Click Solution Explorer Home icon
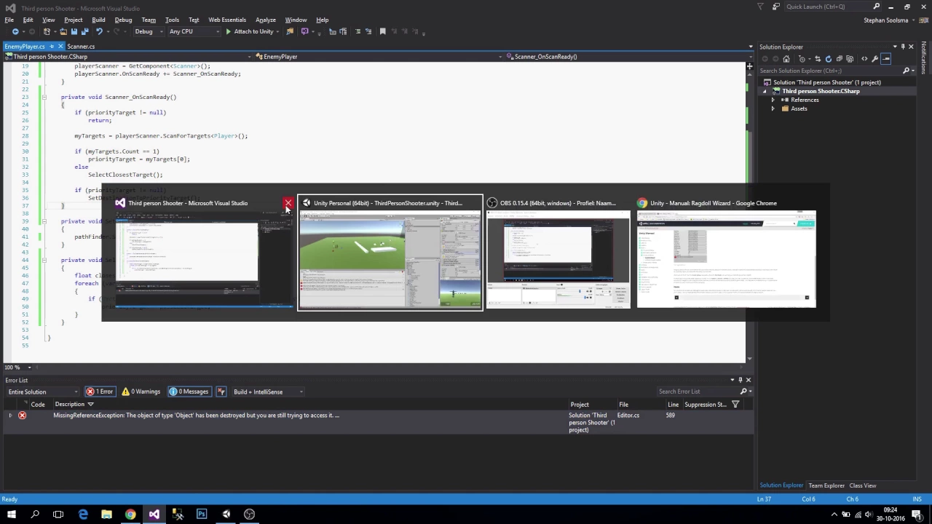This screenshot has width=932, height=524. [786, 59]
